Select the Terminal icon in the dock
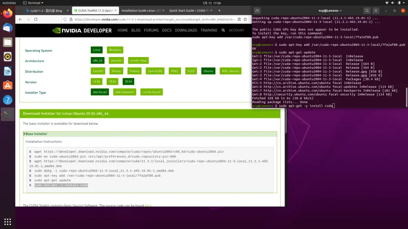This screenshot has height=229, width=408. pos(7,114)
